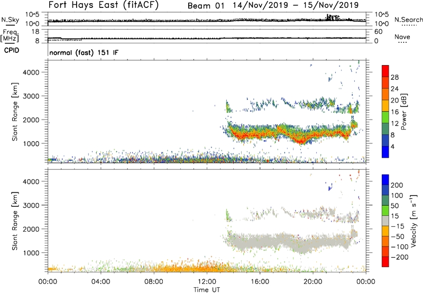Click the 'N.Sky' axis label
The image size is (423, 293).
click(x=10, y=20)
